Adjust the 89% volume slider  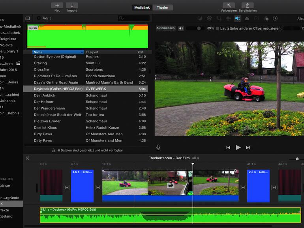pyautogui.click(x=199, y=28)
